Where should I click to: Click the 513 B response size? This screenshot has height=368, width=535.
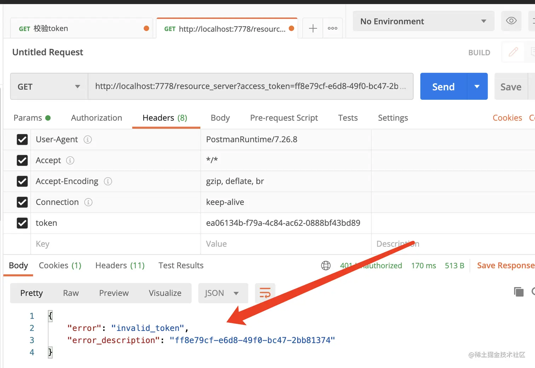[x=454, y=265]
